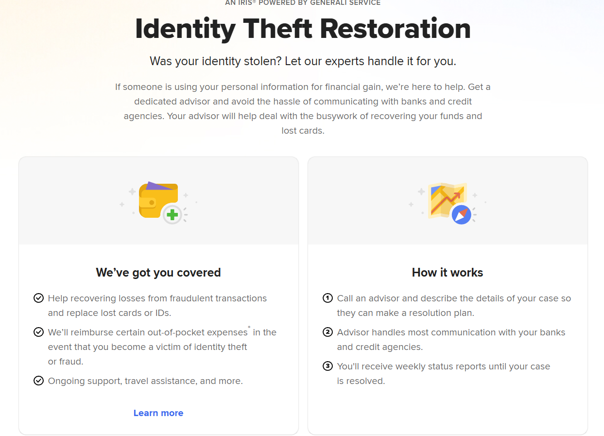Click the step 2 numbered circle
This screenshot has width=604, height=436.
(x=328, y=332)
